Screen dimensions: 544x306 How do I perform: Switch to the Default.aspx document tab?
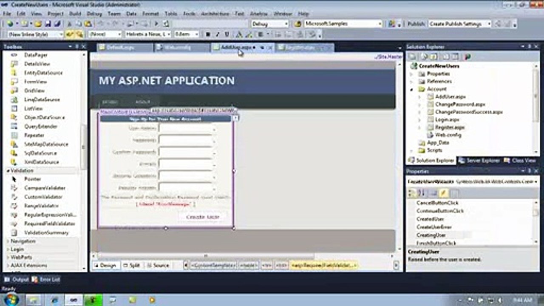[x=125, y=48]
